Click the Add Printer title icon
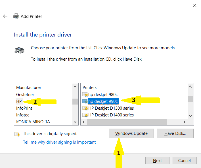 point(16,16)
